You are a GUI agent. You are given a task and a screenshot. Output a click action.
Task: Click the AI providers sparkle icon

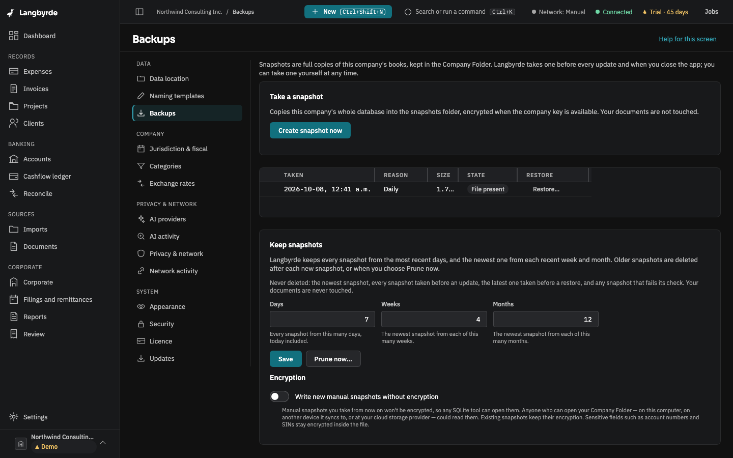pos(141,219)
